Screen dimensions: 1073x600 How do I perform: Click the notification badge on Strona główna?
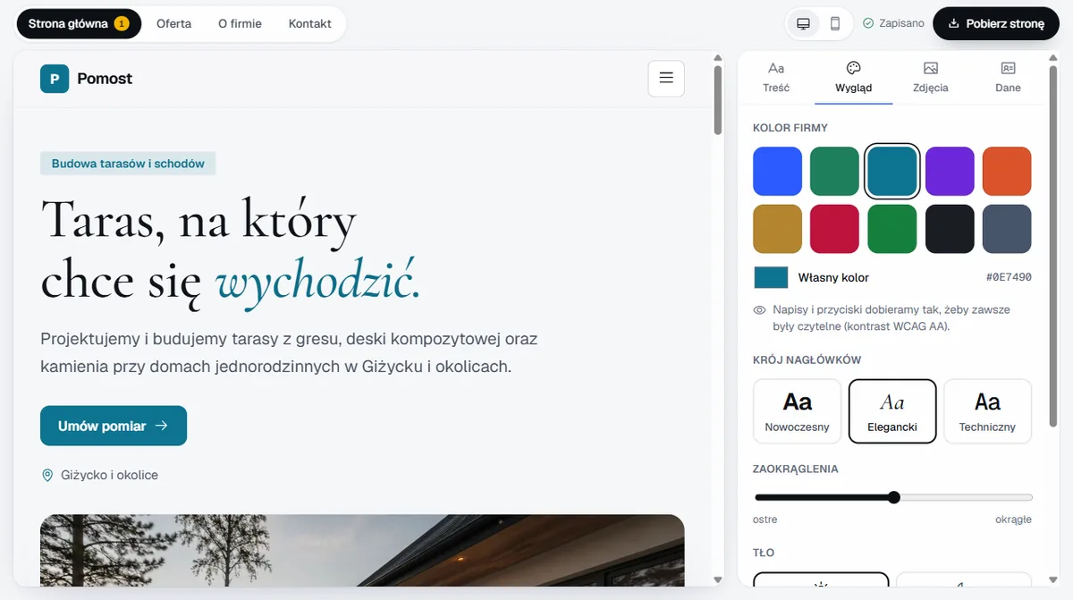(x=123, y=23)
